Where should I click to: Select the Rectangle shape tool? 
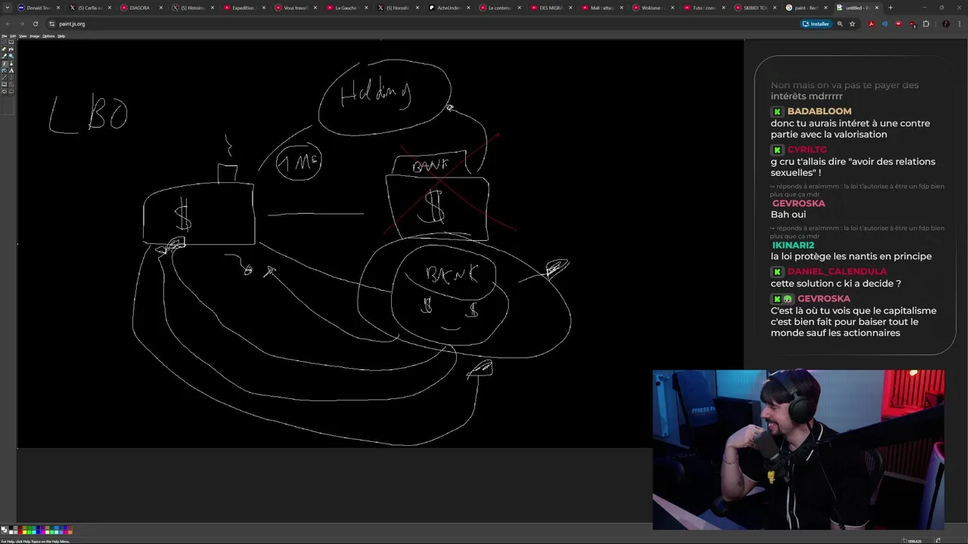click(x=4, y=85)
